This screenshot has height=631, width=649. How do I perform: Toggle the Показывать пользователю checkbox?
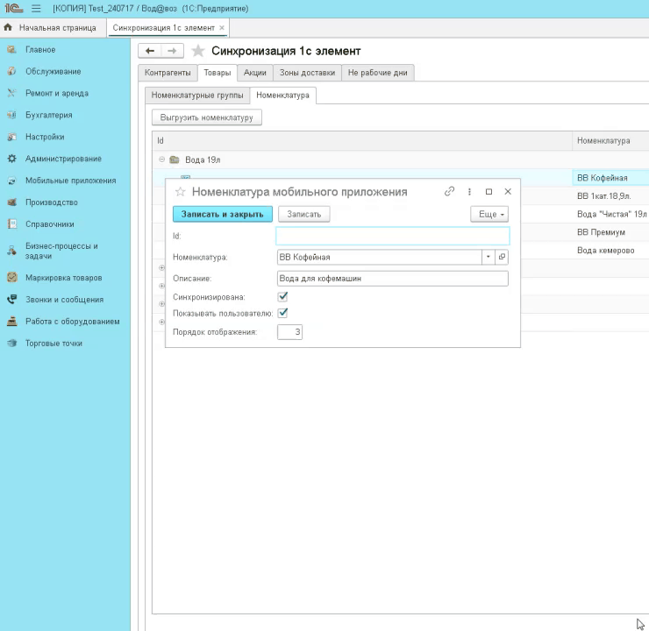(282, 313)
